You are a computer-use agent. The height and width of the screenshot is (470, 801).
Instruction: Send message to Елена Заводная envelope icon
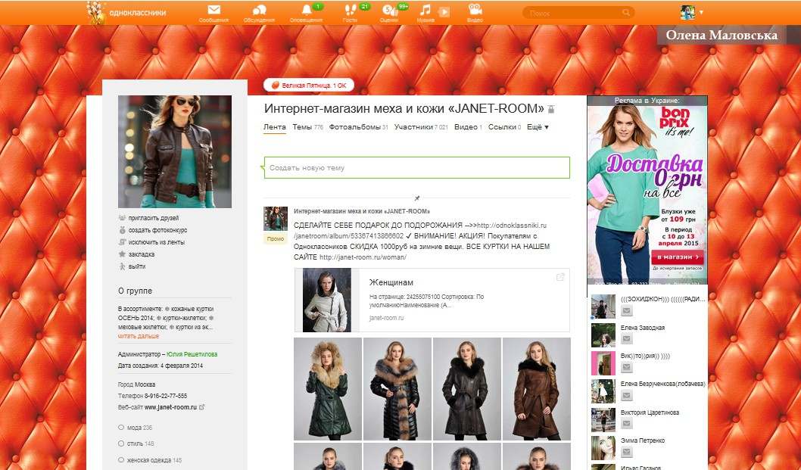(x=626, y=339)
